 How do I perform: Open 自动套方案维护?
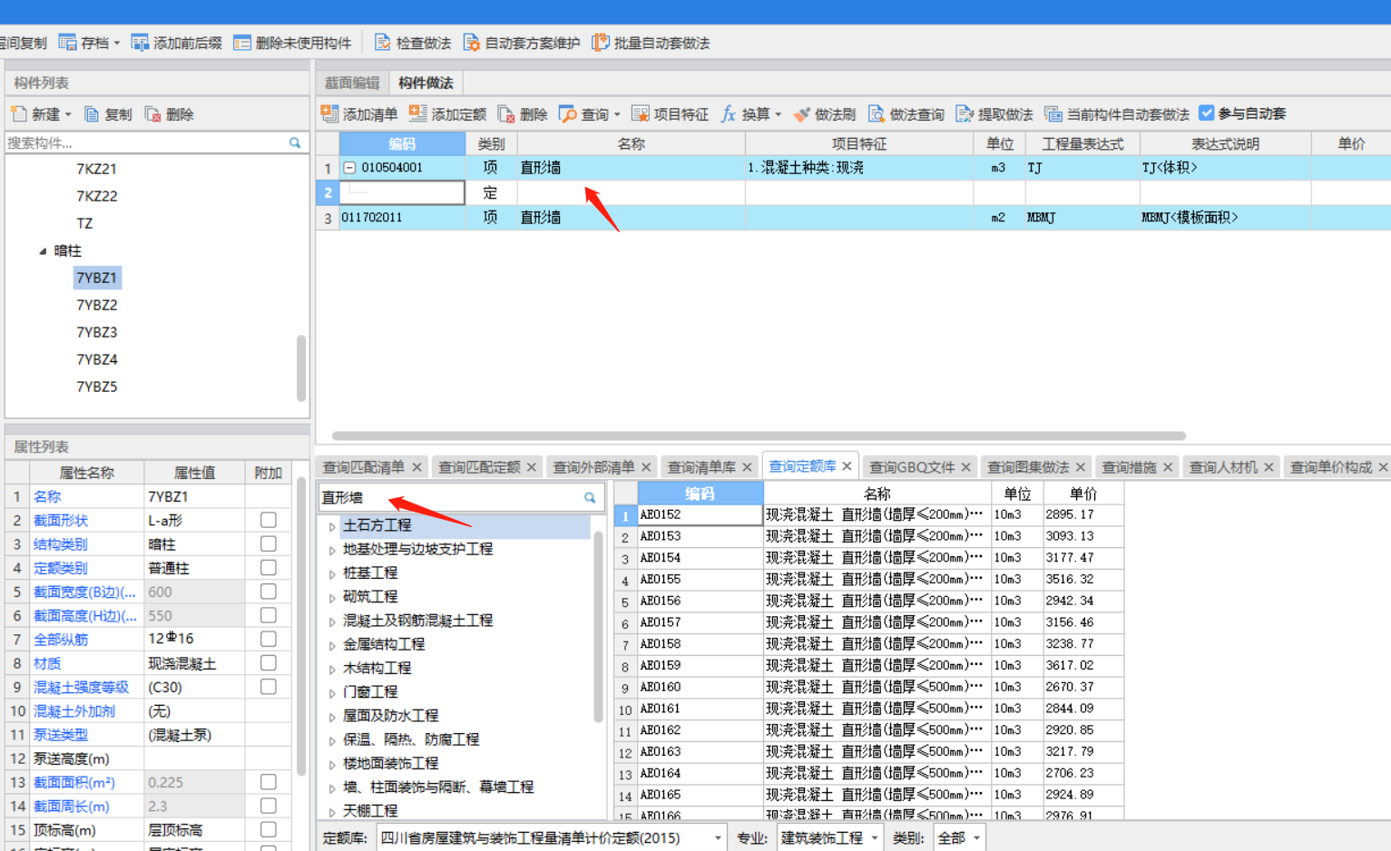522,43
